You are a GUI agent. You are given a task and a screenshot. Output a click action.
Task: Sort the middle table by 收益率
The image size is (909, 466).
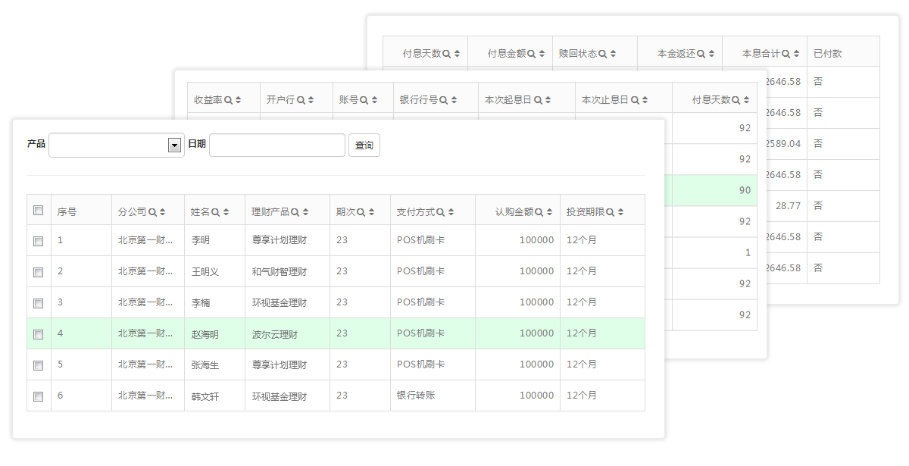pos(238,100)
